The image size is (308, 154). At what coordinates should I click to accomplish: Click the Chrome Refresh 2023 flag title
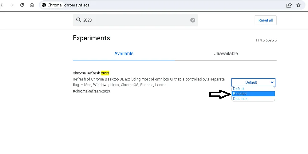[x=91, y=73]
